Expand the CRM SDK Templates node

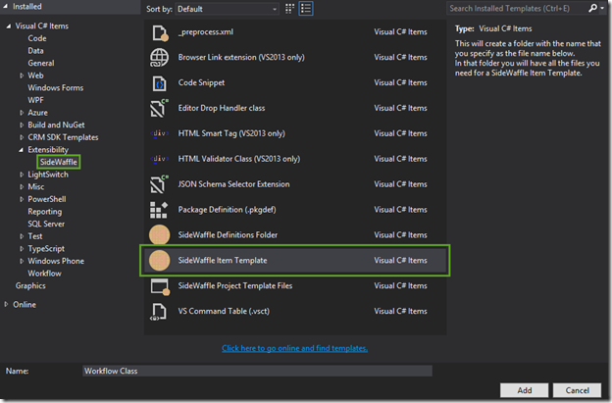(x=22, y=137)
